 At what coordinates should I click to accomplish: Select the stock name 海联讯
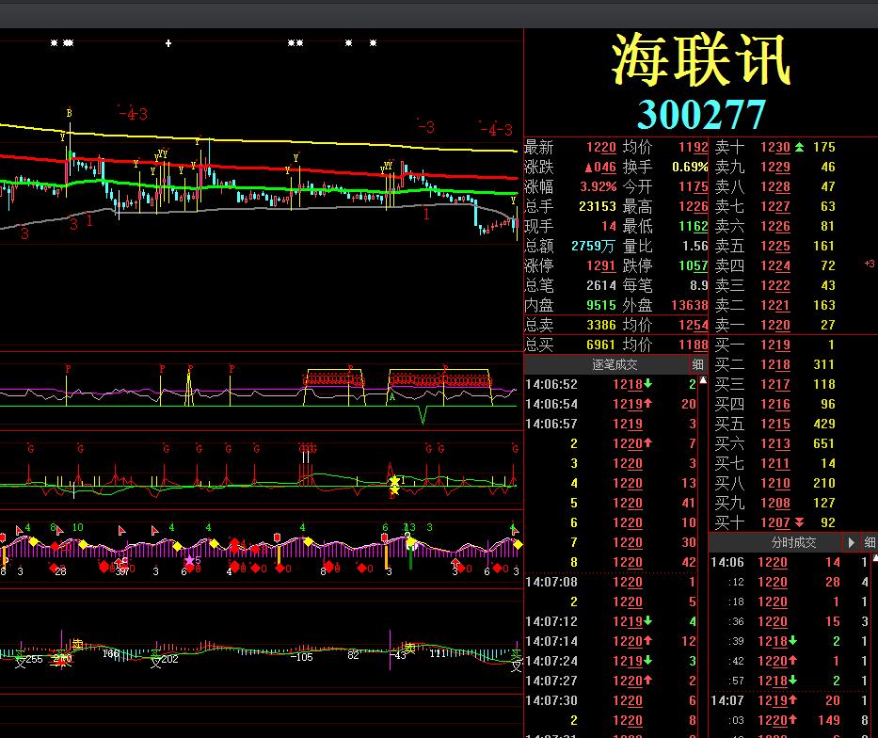point(702,60)
